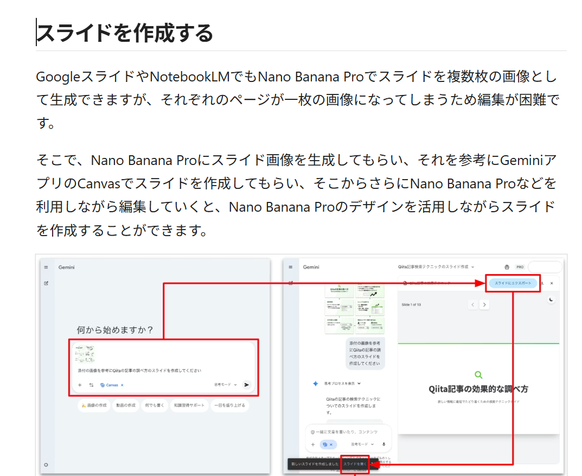Open settings gear in left Gemini sidebar

(46, 465)
